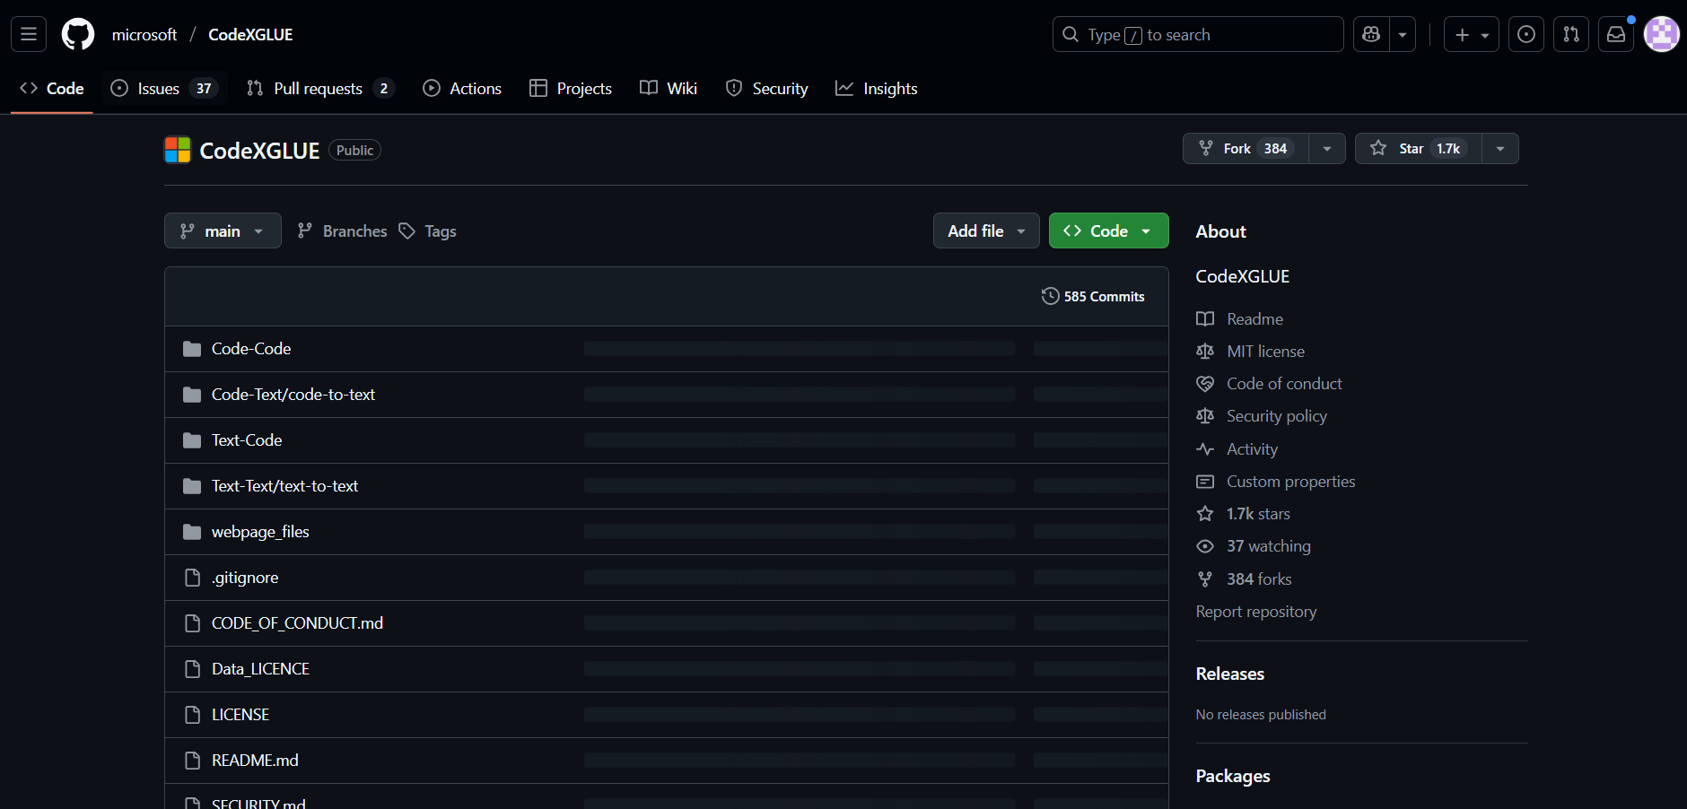Expand the Fork options dropdown arrow
Image resolution: width=1687 pixels, height=809 pixels.
point(1327,149)
